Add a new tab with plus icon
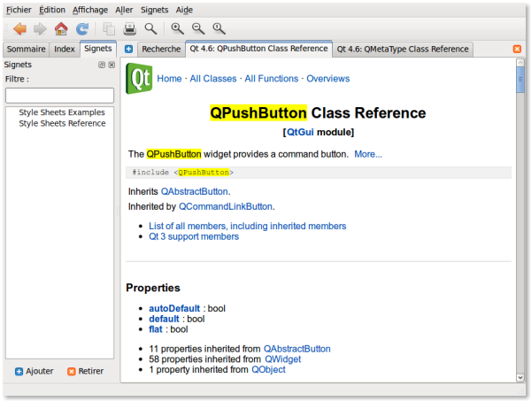This screenshot has width=531, height=401. pyautogui.click(x=129, y=49)
